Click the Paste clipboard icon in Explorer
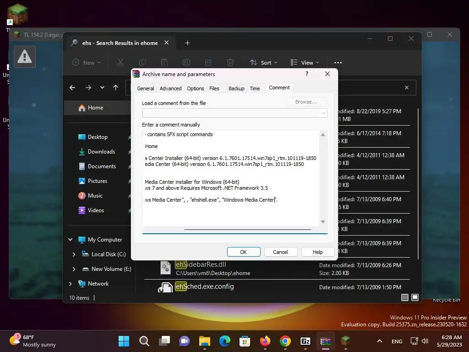 point(164,62)
